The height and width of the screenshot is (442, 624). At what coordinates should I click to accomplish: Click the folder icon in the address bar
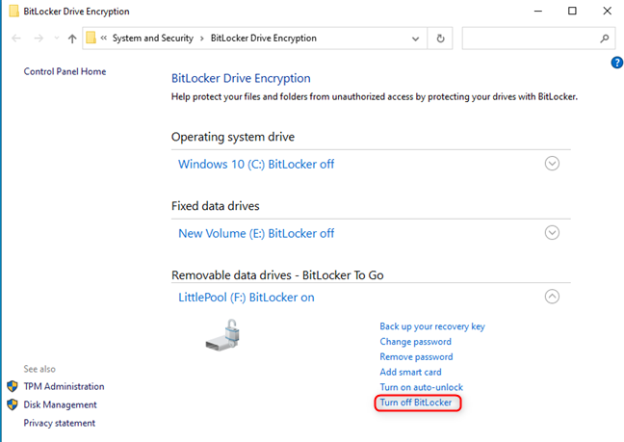91,38
